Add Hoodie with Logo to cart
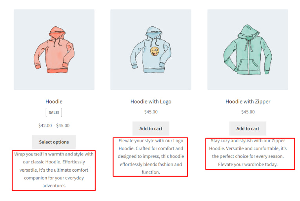This screenshot has width=300, height=201. (151, 129)
